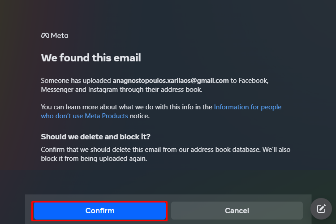Click "block it from being uploaded again" line

tap(94, 159)
